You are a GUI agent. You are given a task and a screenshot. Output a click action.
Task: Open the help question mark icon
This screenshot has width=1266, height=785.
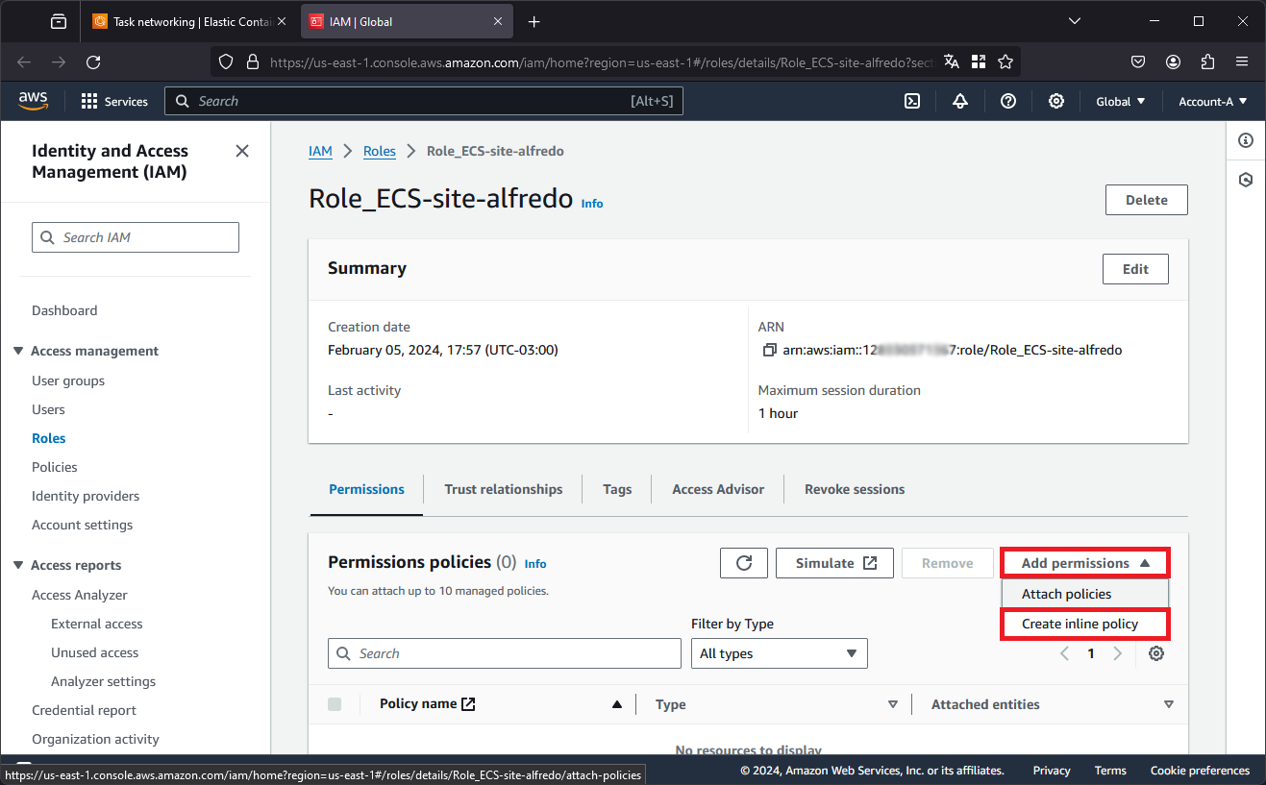(x=1008, y=101)
